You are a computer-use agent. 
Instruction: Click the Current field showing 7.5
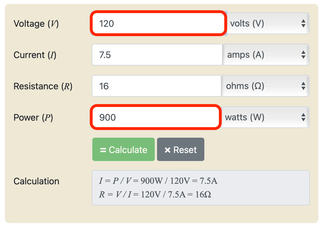coord(157,55)
